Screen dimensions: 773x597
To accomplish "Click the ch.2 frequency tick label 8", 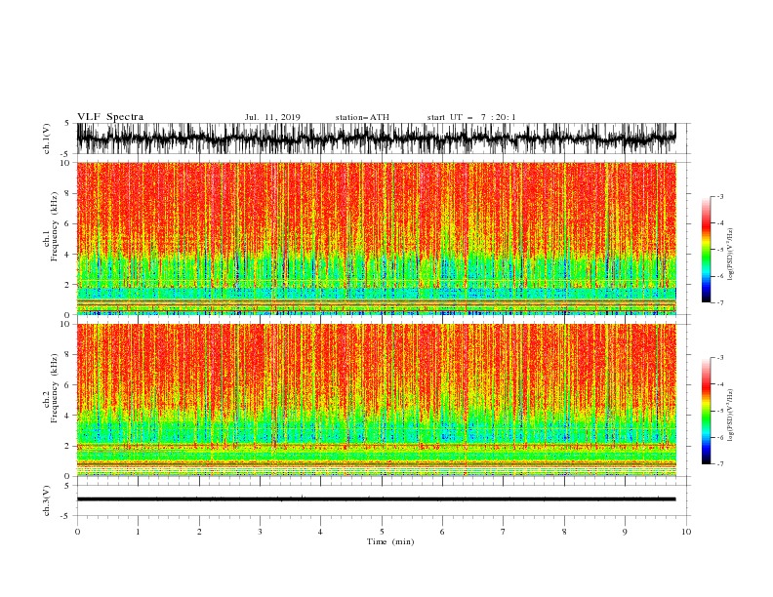I will (68, 355).
